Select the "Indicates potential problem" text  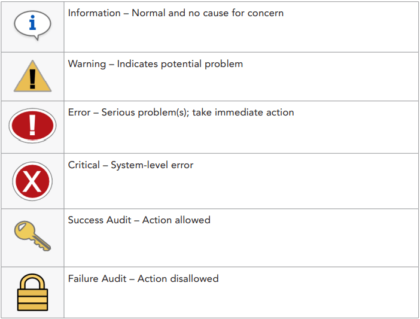coord(180,63)
